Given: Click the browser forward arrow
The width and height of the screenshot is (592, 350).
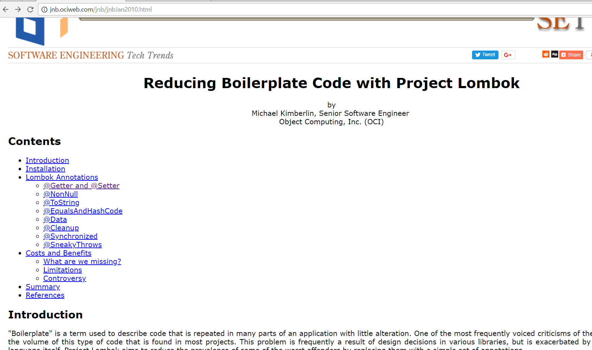Looking at the screenshot, I should click(18, 9).
